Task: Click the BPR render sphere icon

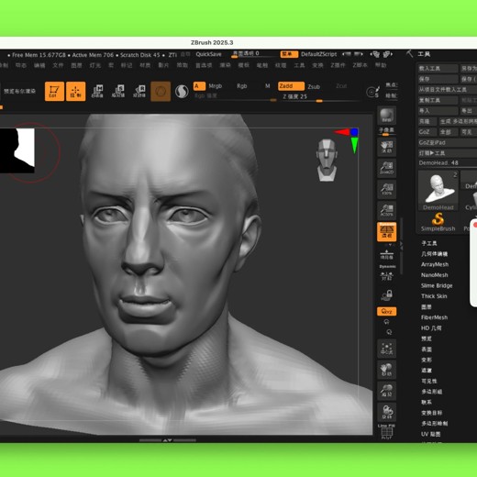Action: (x=387, y=116)
